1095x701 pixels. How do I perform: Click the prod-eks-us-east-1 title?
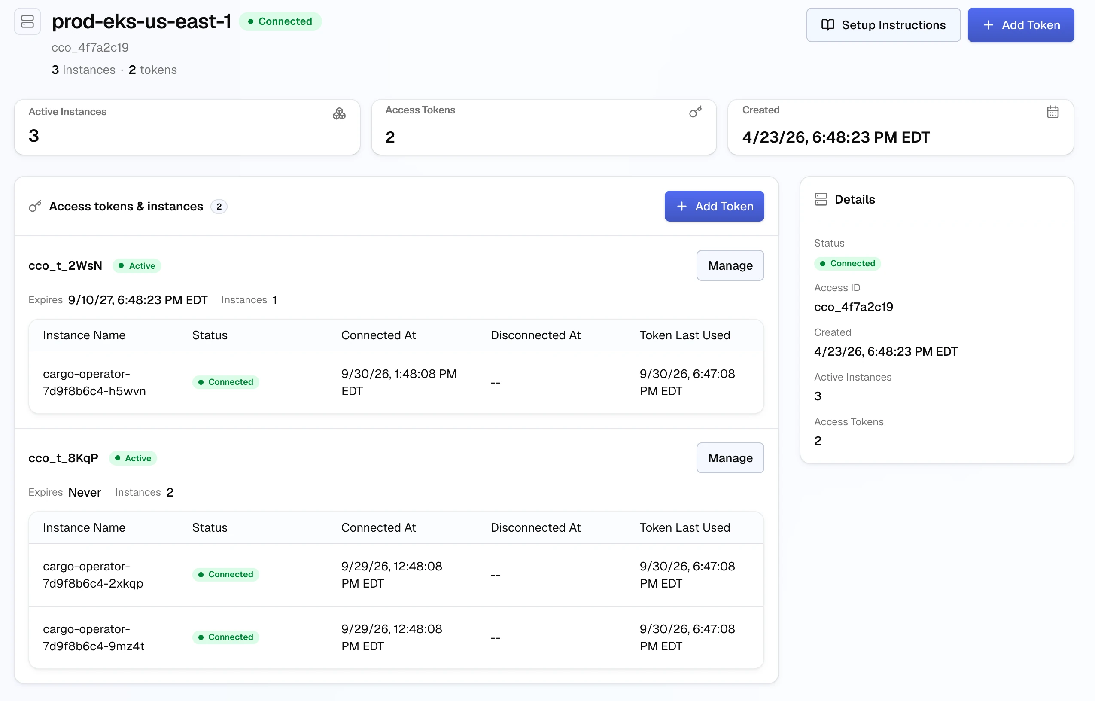click(141, 21)
